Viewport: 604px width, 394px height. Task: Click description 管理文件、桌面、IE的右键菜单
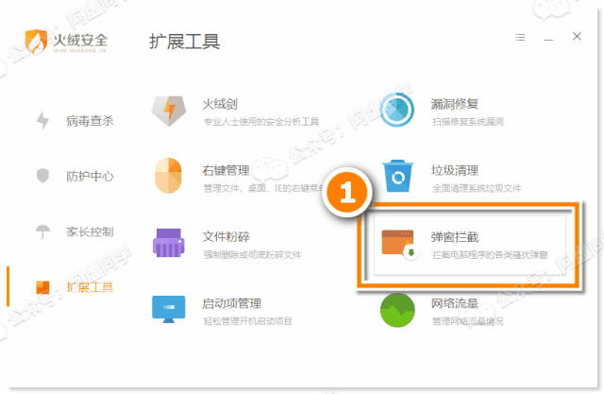click(263, 188)
